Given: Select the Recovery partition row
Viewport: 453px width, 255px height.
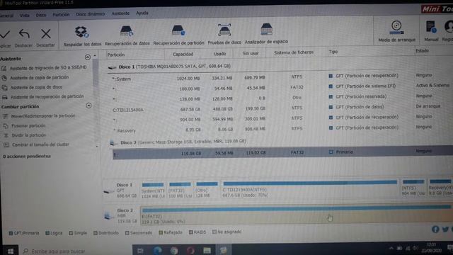Looking at the screenshot, I should [x=280, y=129].
